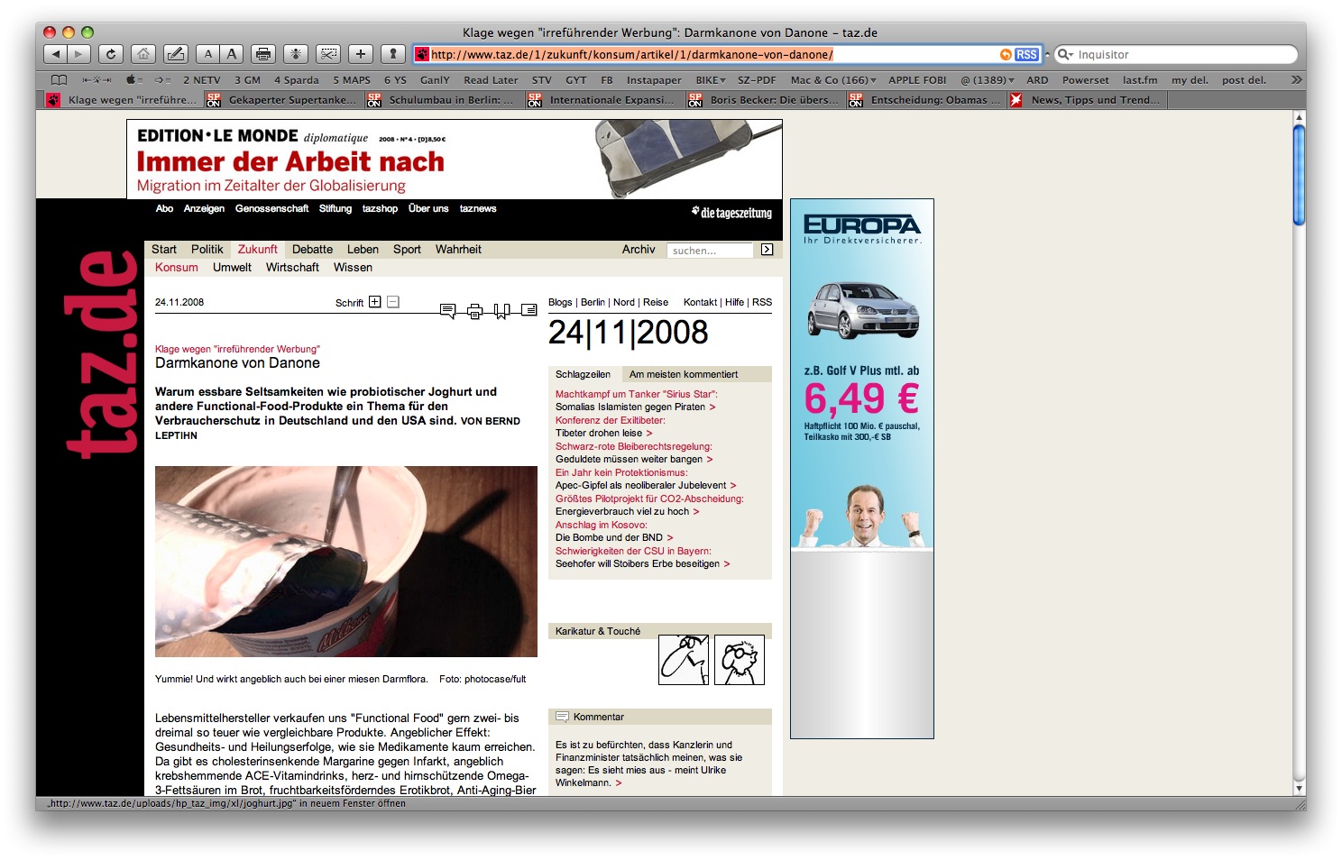Click the Reload page toolbar button

[x=111, y=54]
